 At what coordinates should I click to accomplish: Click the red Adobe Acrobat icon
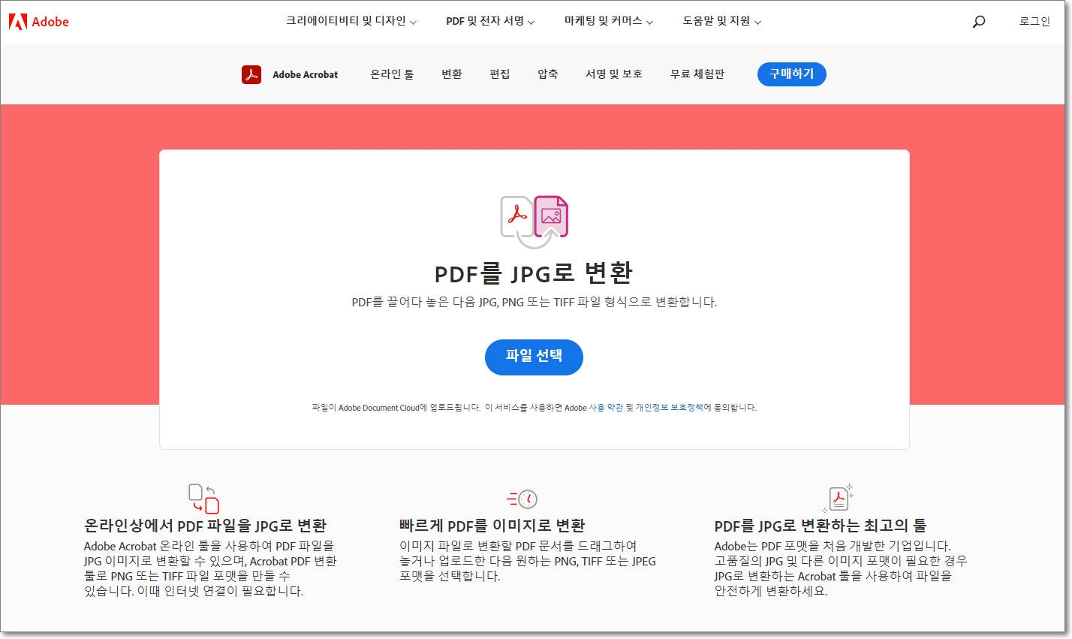tap(251, 74)
